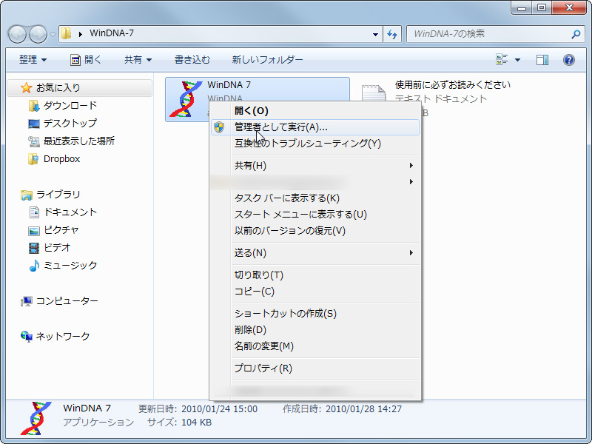Viewport: 592px width, 444px height.
Task: Select ライブラリ in navigation pane
Action: pos(58,195)
